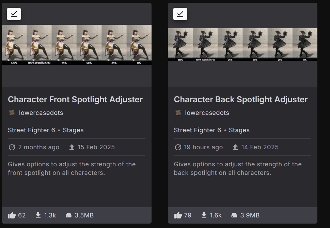Click upload icon beside 15 Feb 2025
The height and width of the screenshot is (228, 330).
click(x=72, y=147)
